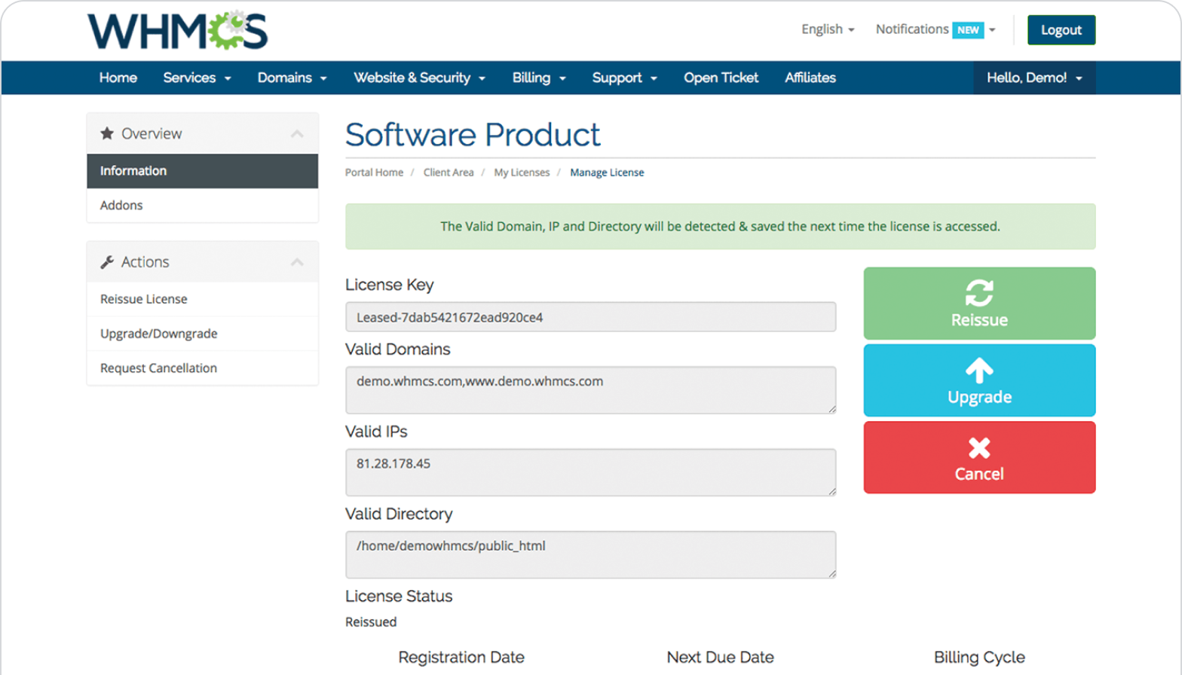This screenshot has height=675, width=1182.
Task: Click the Overview star icon
Action: (107, 133)
